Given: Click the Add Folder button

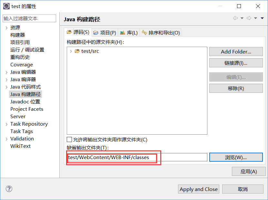Looking at the screenshot, I should pos(236,51).
